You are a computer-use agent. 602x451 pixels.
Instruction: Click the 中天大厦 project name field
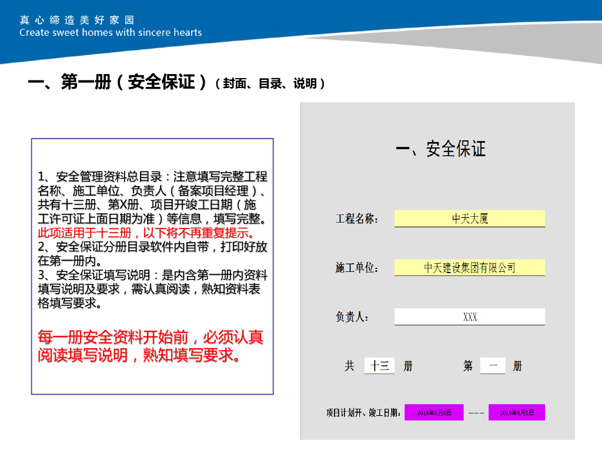[469, 219]
